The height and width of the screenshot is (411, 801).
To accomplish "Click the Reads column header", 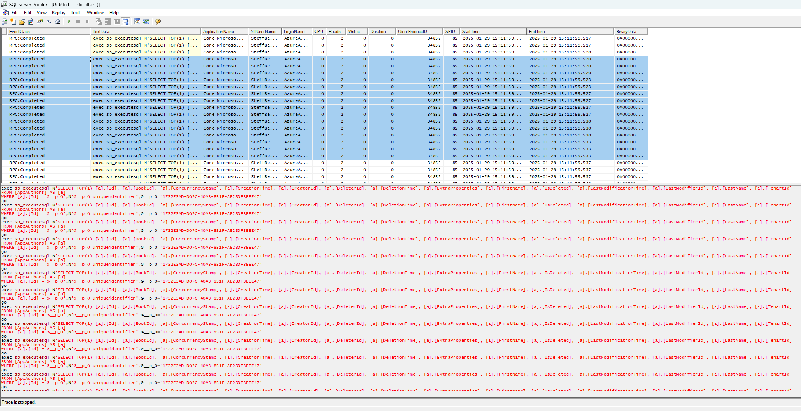I will click(335, 32).
